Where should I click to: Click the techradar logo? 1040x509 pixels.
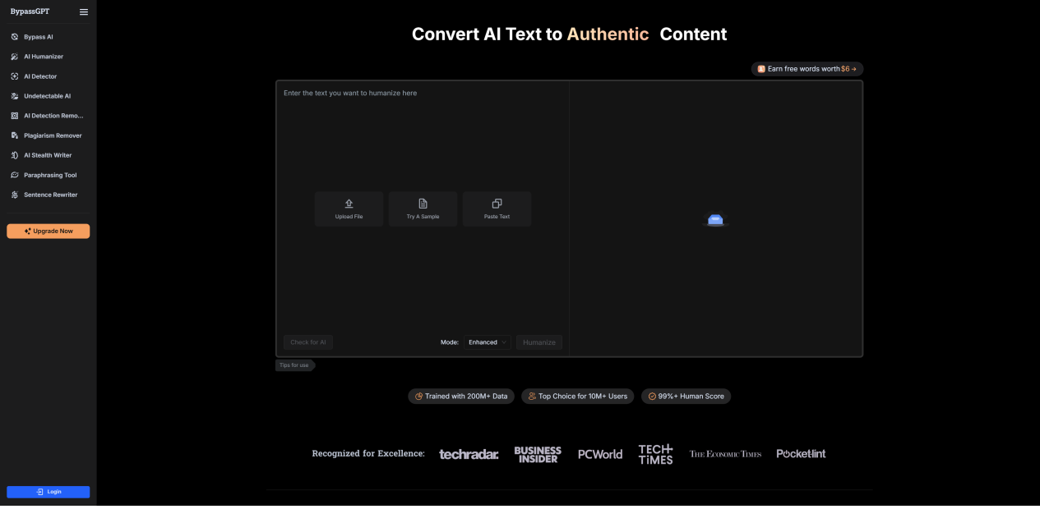coord(469,454)
